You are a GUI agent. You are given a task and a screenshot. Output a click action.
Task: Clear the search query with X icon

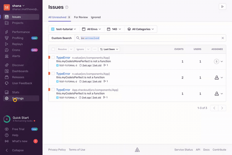223,38
